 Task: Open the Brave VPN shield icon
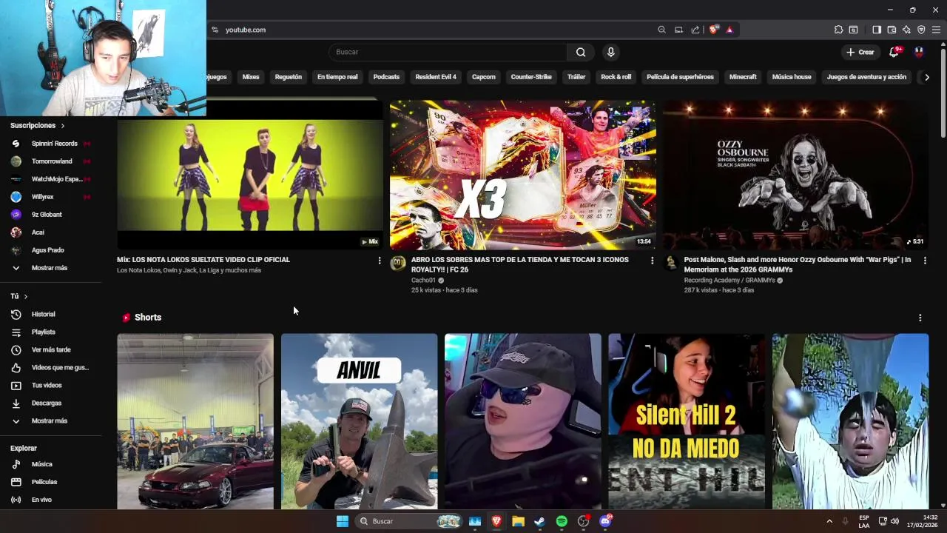tap(921, 30)
